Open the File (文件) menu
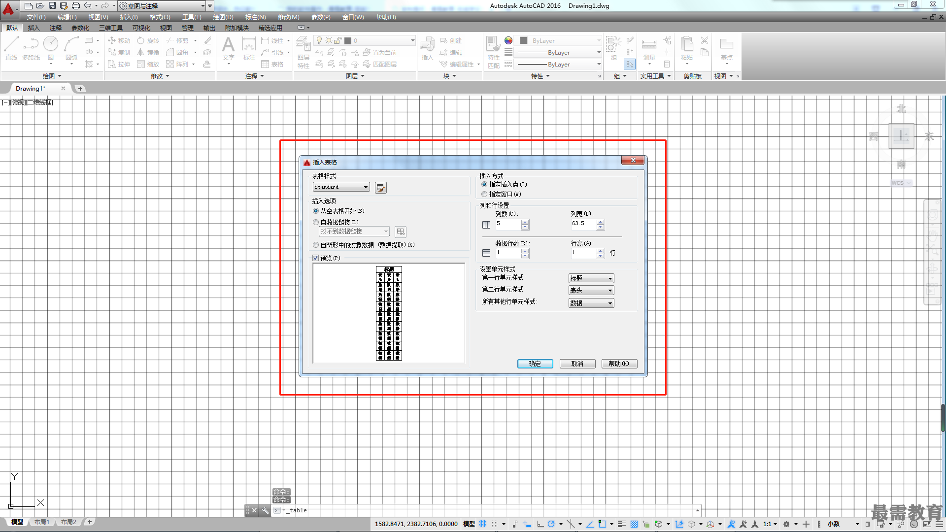This screenshot has height=532, width=946. point(36,17)
